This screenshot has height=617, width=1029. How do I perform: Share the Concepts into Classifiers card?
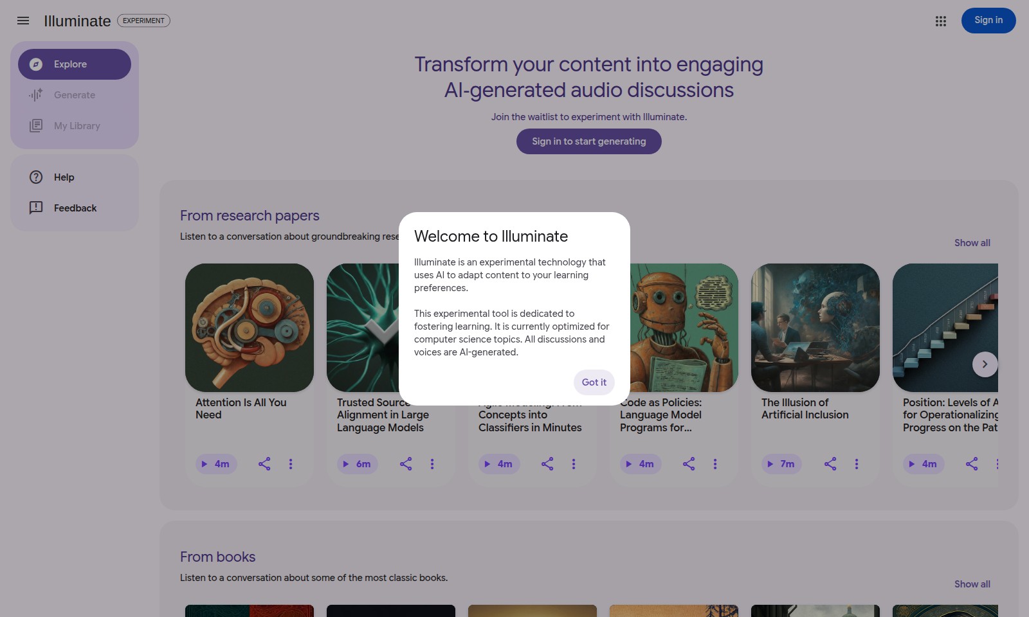tap(547, 464)
